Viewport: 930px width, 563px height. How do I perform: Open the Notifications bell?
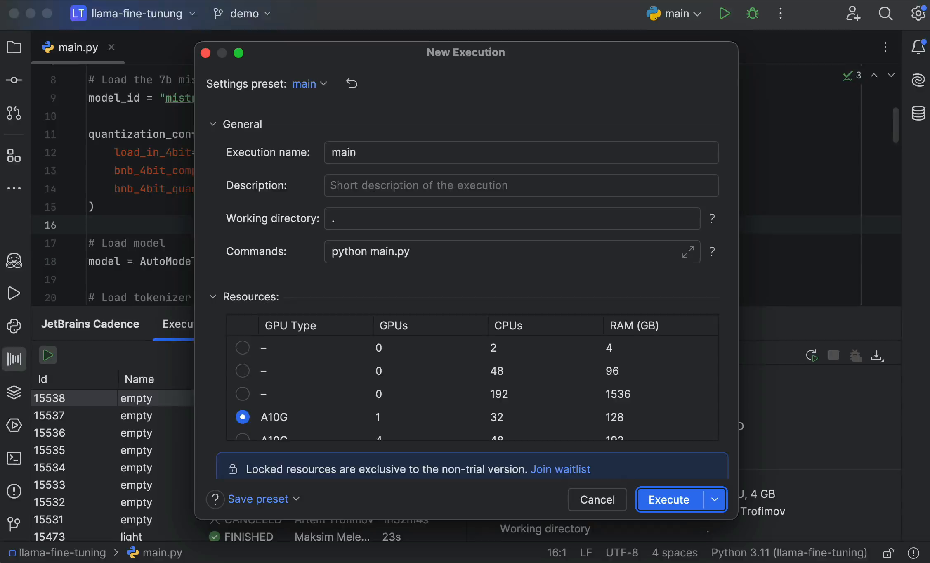coord(918,47)
